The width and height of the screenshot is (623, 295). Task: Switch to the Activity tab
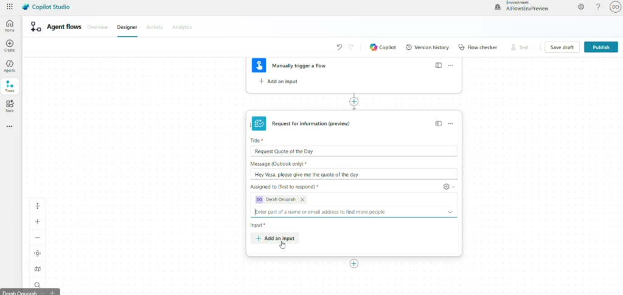(x=155, y=27)
